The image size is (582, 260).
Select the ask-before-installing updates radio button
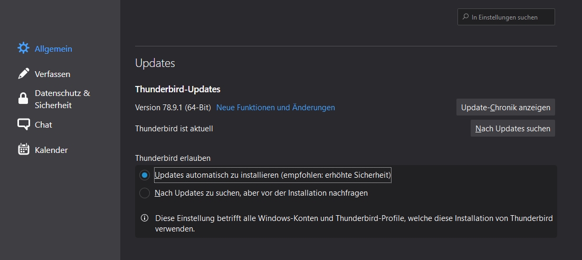point(144,193)
